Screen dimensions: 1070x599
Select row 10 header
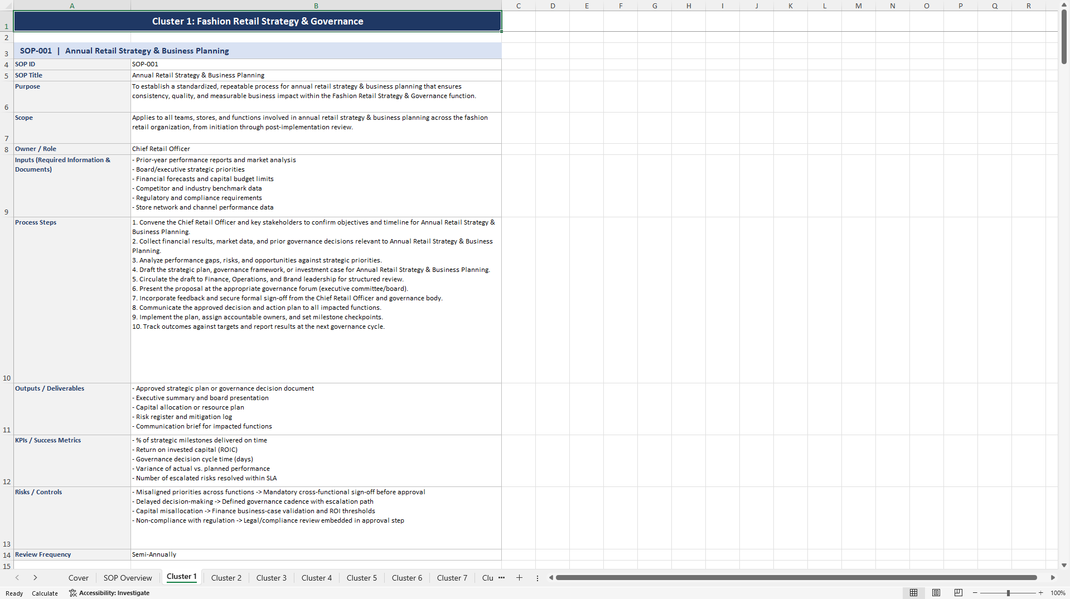tap(7, 300)
